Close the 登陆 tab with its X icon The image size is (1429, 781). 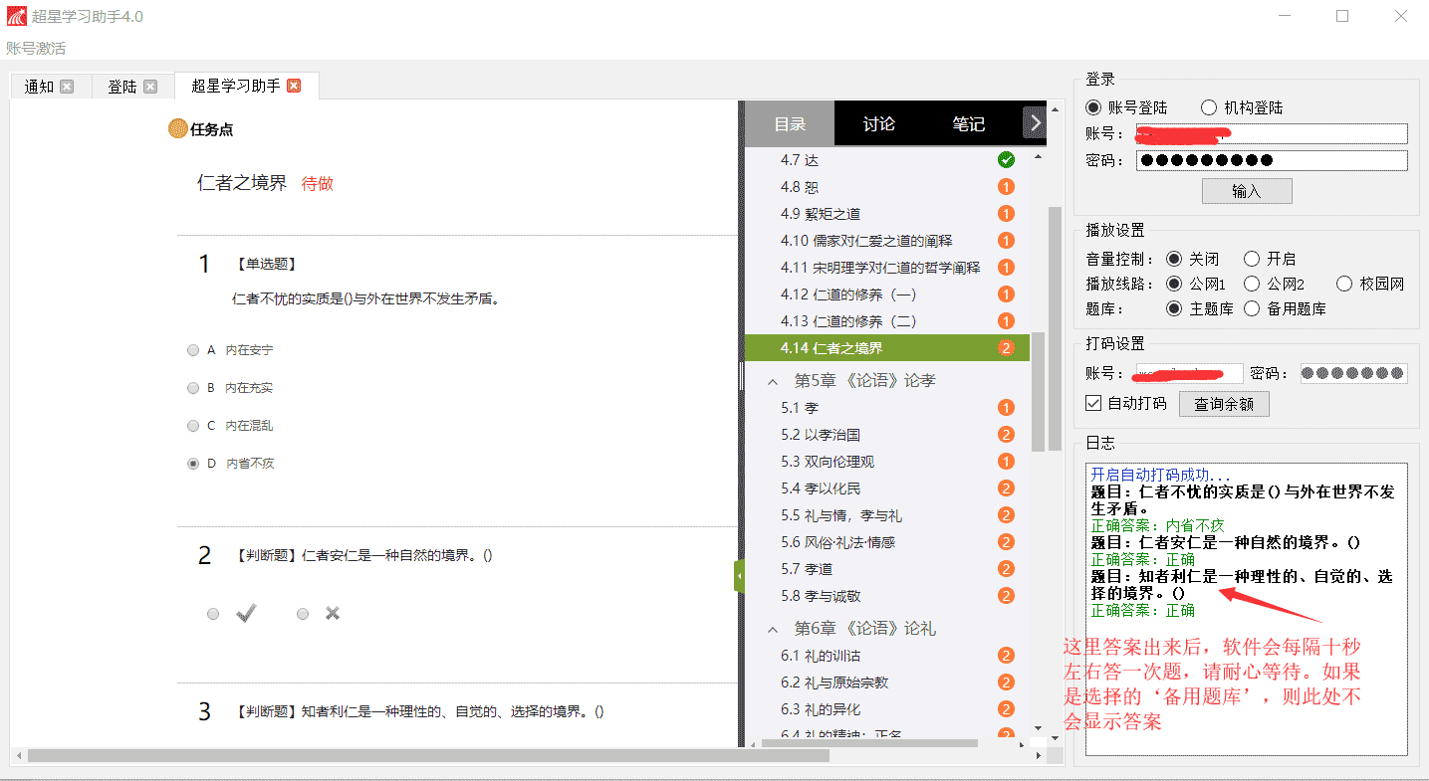[x=150, y=87]
